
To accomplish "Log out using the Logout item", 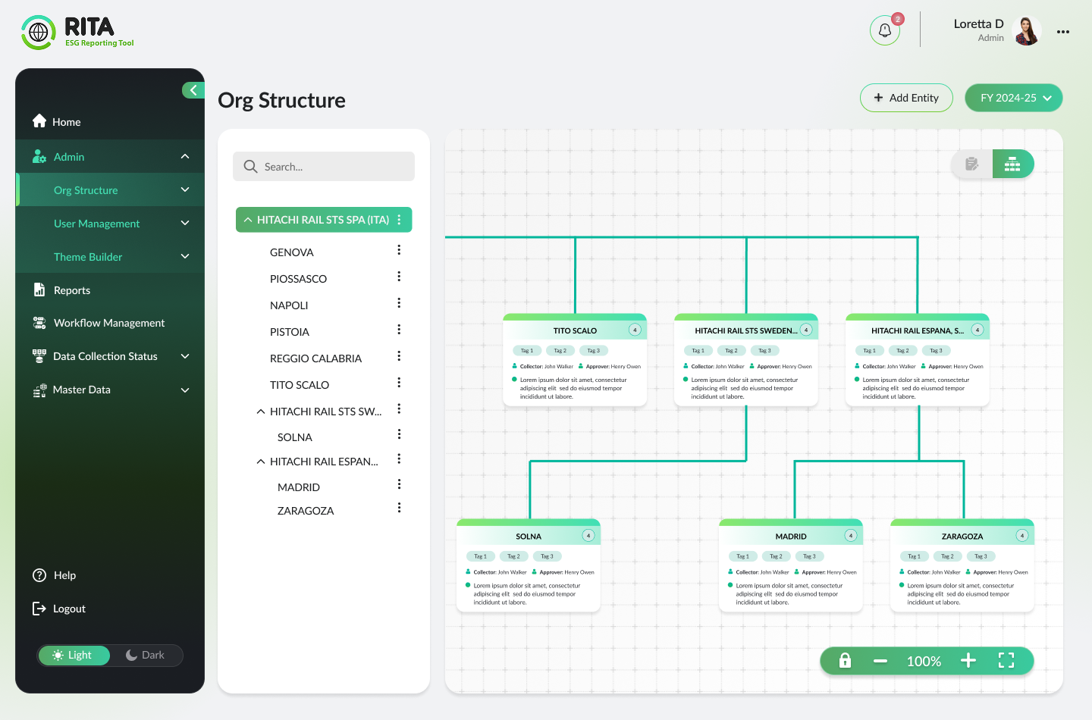I will pyautogui.click(x=59, y=609).
